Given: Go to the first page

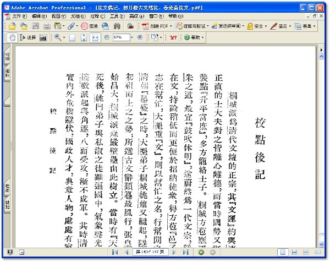Looking at the screenshot, I should pos(115,252).
